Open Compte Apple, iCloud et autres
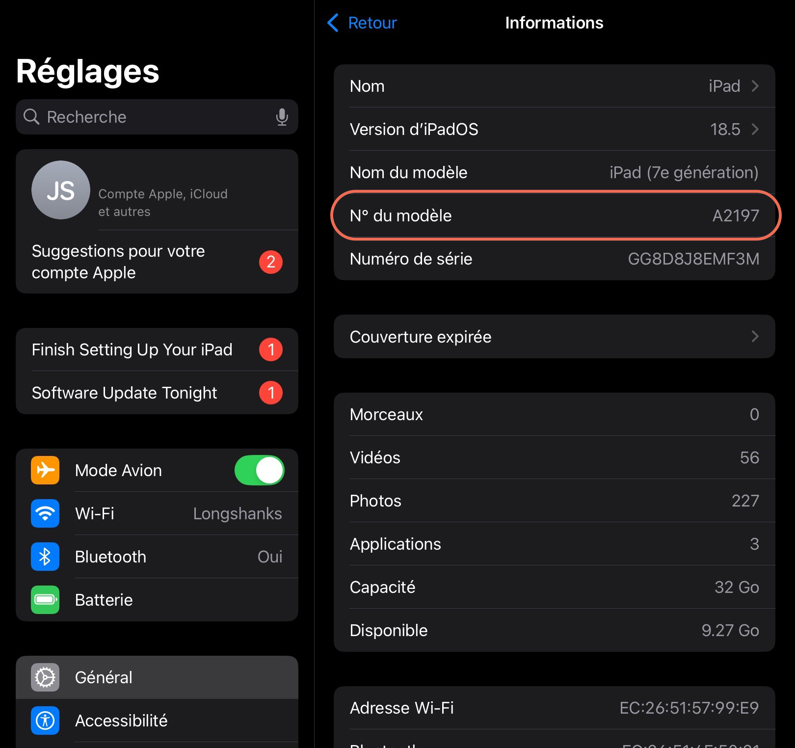 click(x=157, y=190)
